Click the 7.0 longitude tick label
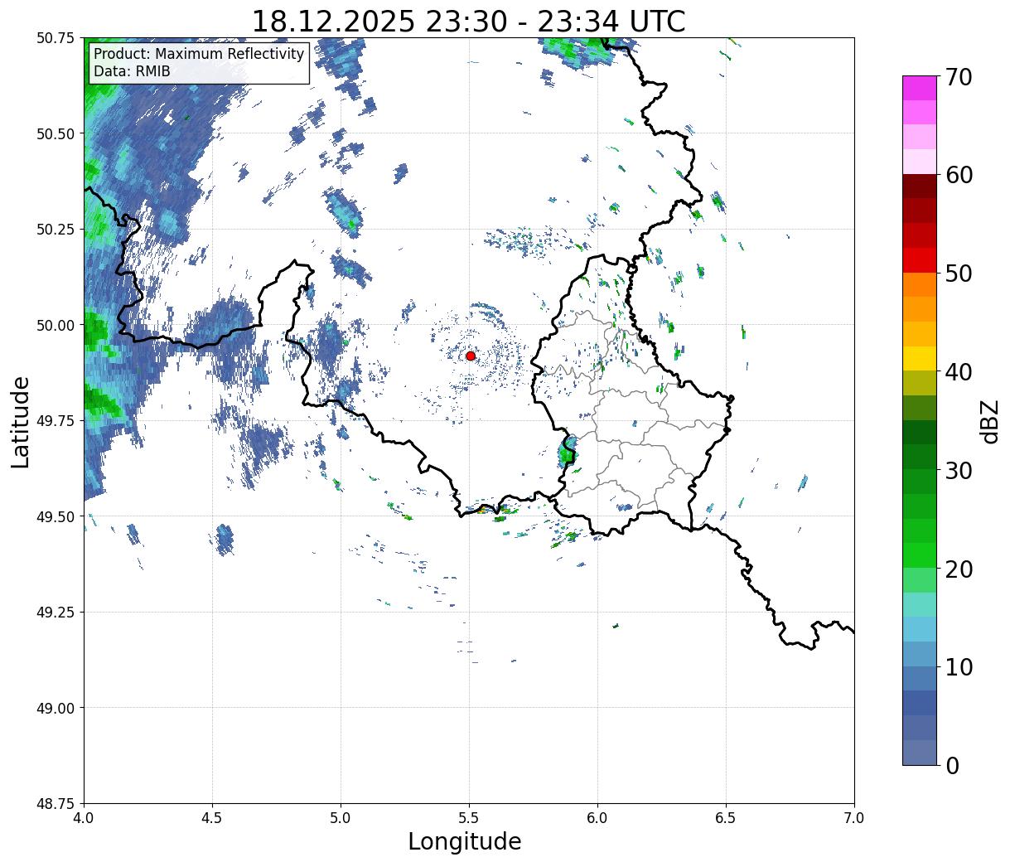The image size is (1010, 862). click(x=854, y=817)
